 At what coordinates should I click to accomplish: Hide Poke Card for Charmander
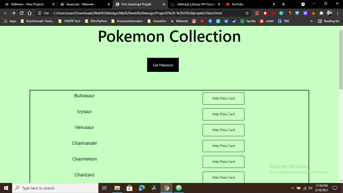coord(223,146)
